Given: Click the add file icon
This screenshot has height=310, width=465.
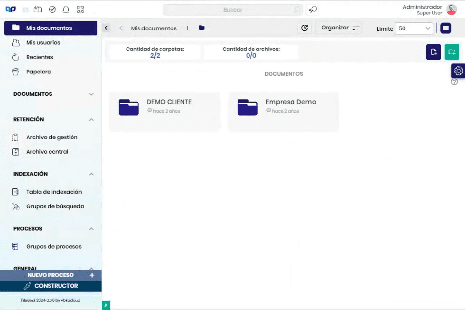Looking at the screenshot, I should coord(434,52).
